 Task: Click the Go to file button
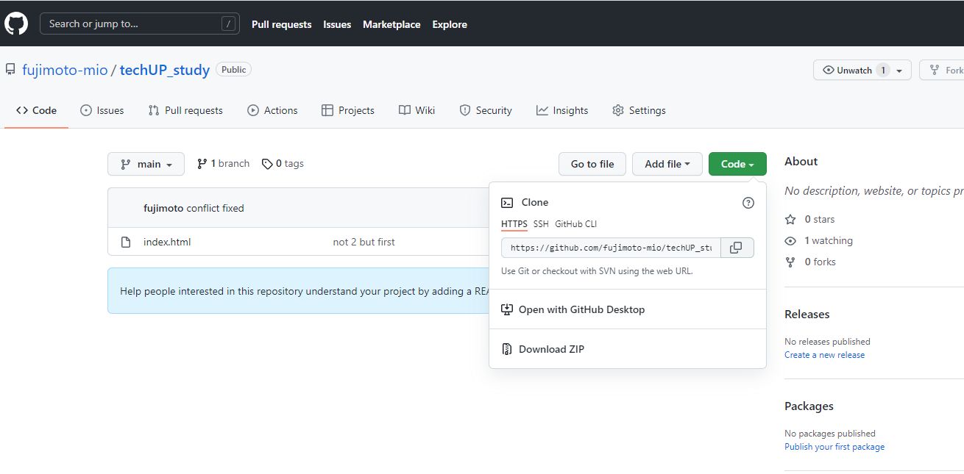(592, 164)
